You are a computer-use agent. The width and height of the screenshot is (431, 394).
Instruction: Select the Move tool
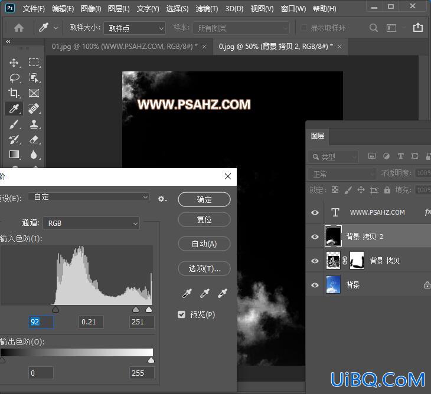(x=14, y=63)
